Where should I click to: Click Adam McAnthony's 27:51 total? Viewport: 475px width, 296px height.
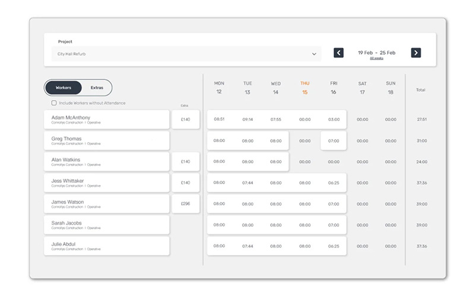click(x=422, y=120)
